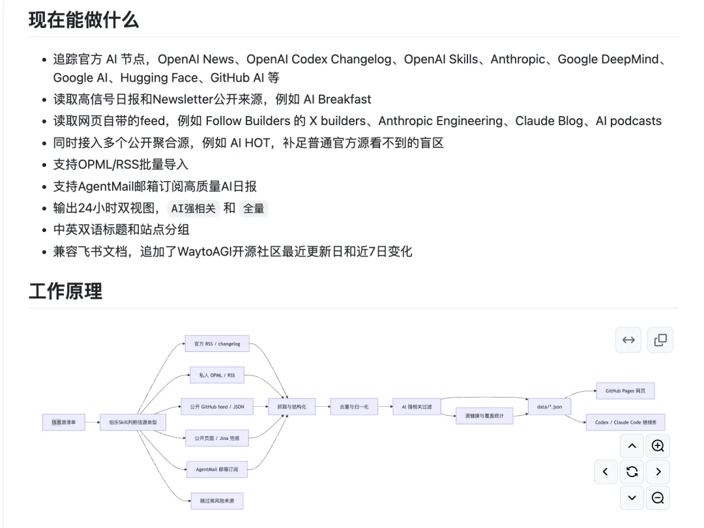The width and height of the screenshot is (704, 528).
Task: Zoom in on the flowchart diagram
Action: click(x=658, y=446)
